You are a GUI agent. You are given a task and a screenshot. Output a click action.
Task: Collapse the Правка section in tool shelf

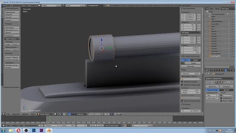pyautogui.click(x=6, y=24)
